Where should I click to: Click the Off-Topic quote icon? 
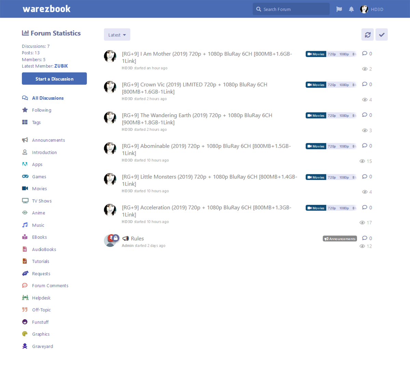[25, 309]
